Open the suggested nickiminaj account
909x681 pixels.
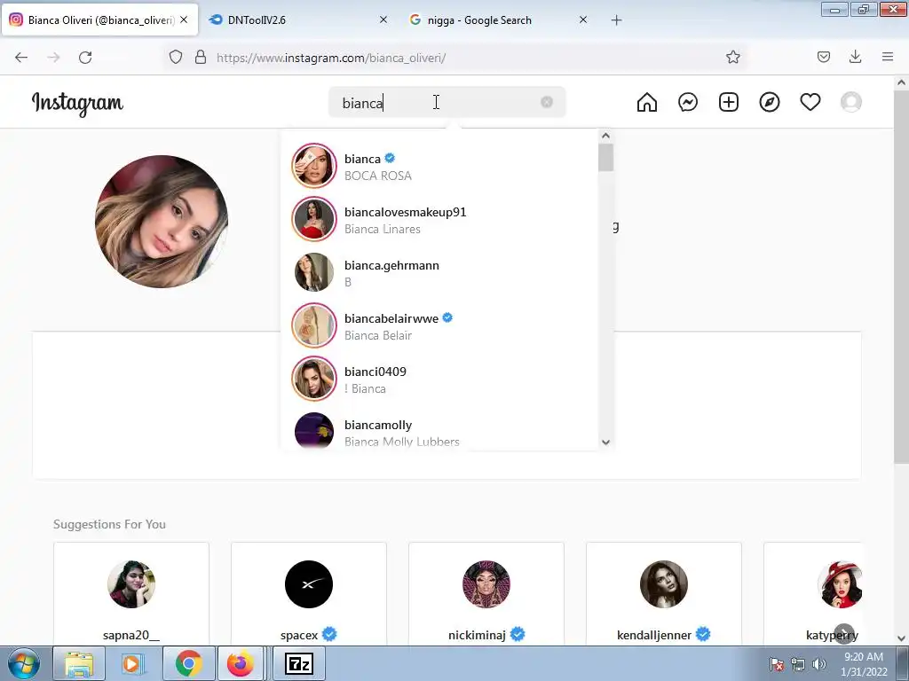[486, 593]
